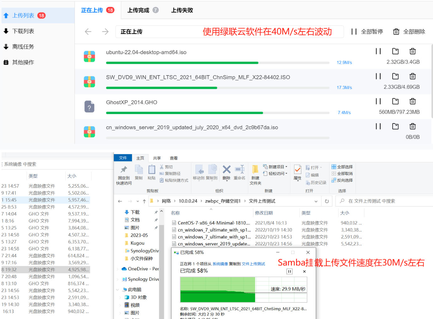Click 10.0.0.24 in the address path
The width and height of the screenshot is (433, 319).
pyautogui.click(x=188, y=201)
